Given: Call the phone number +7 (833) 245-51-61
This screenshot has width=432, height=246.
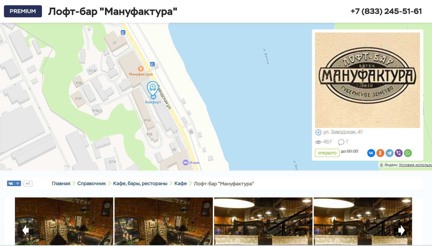Looking at the screenshot, I should [x=386, y=11].
